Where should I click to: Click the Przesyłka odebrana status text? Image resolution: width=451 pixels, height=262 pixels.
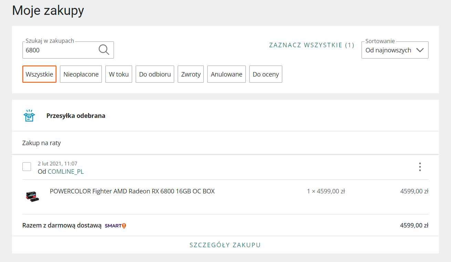point(76,116)
